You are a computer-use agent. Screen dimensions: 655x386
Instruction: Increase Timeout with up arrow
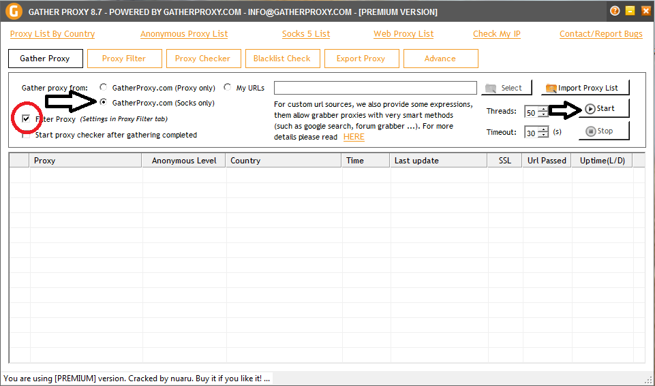(x=543, y=129)
